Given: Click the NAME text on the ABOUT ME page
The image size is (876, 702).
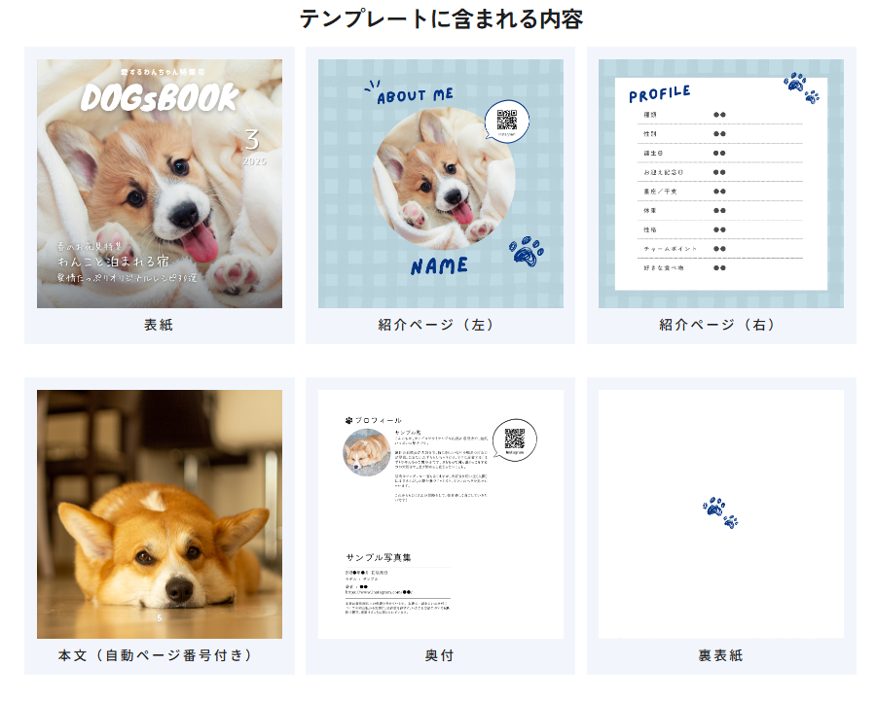Looking at the screenshot, I should click(x=439, y=265).
